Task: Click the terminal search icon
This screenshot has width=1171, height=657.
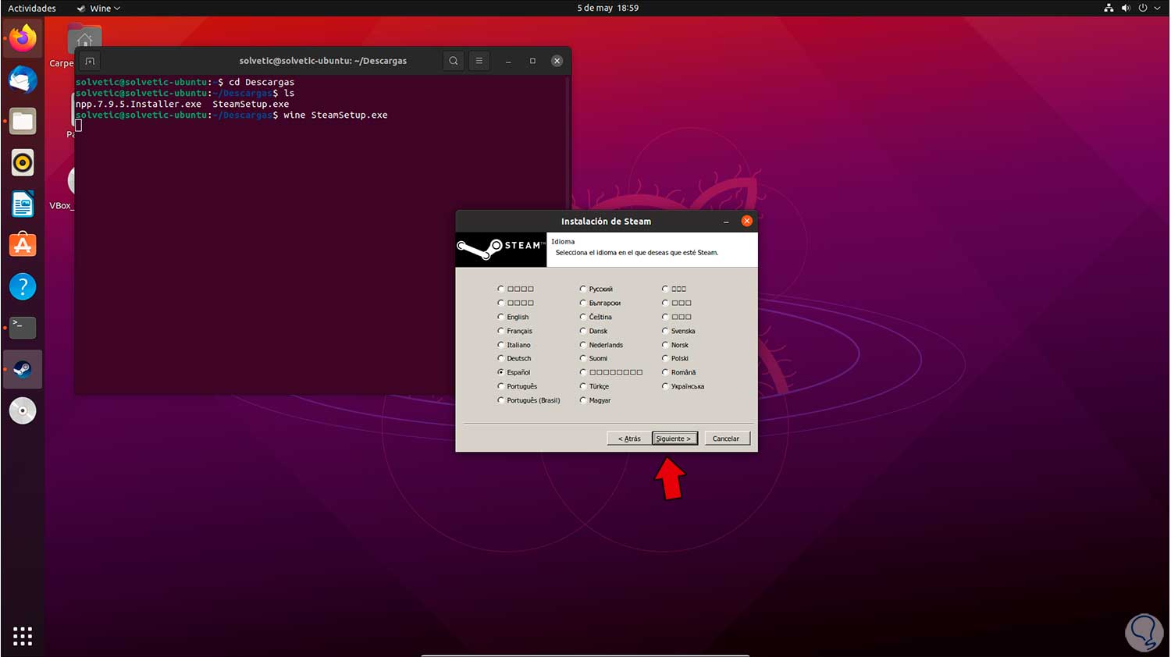Action: pyautogui.click(x=454, y=61)
